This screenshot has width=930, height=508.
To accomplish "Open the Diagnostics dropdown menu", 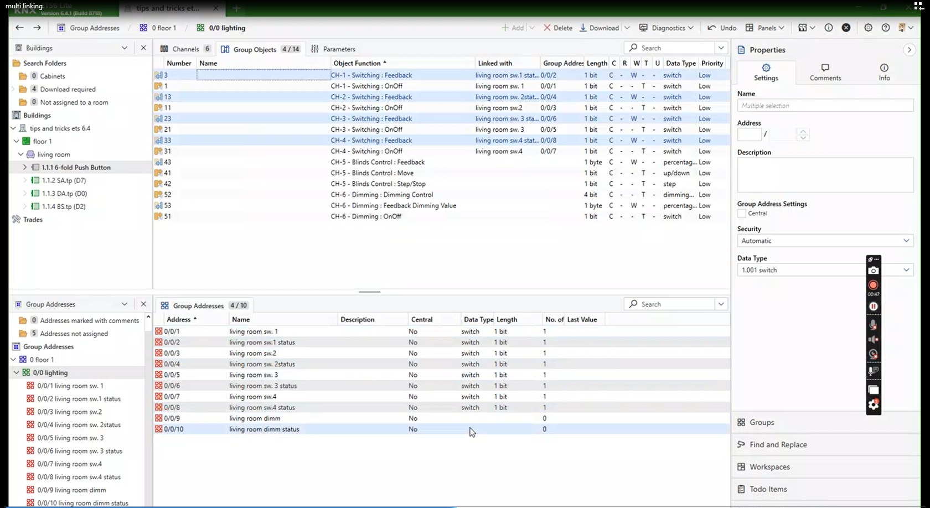I will pos(666,28).
